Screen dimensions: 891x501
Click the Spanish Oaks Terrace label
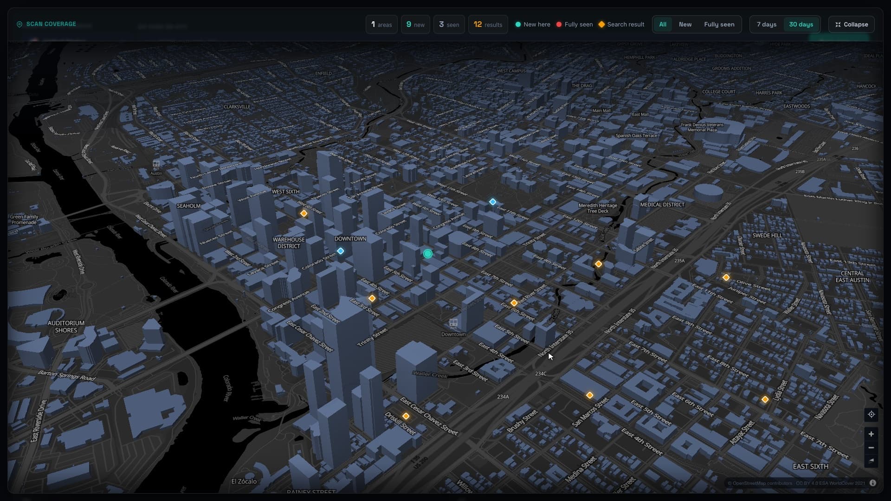point(636,136)
